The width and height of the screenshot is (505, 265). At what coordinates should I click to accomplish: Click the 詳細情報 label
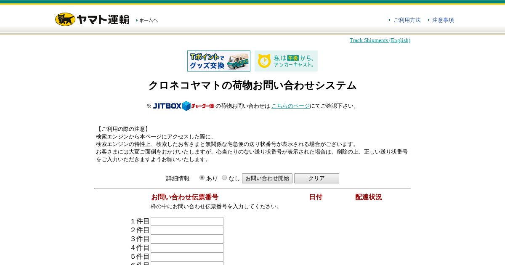178,179
